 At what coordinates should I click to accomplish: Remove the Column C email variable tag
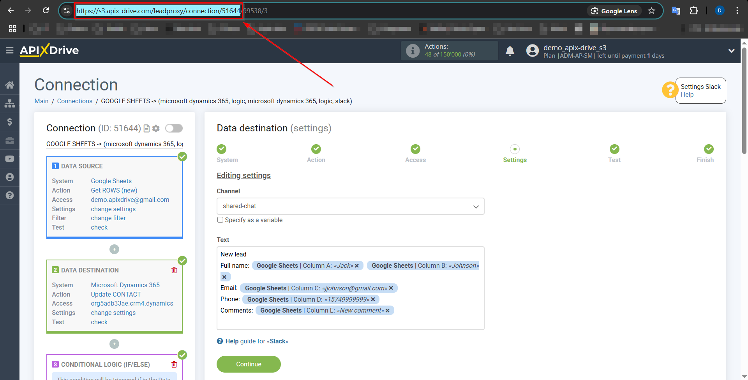click(391, 288)
